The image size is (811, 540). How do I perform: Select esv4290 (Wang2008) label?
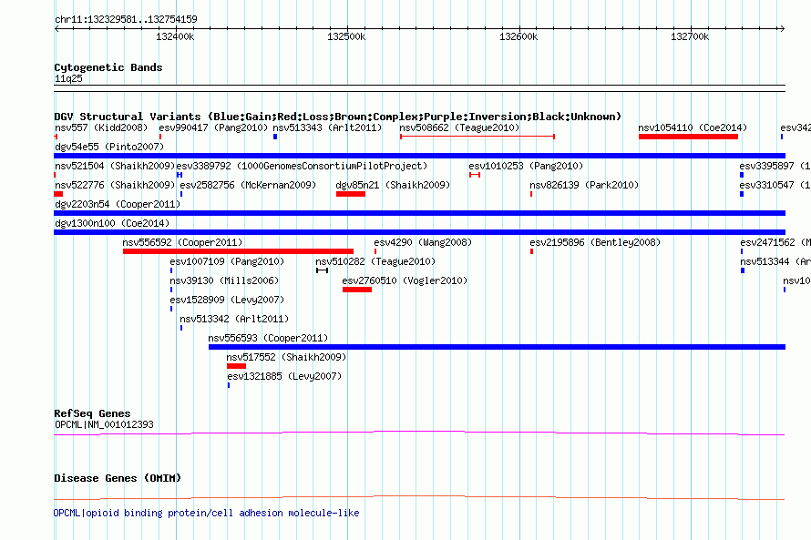(x=423, y=242)
